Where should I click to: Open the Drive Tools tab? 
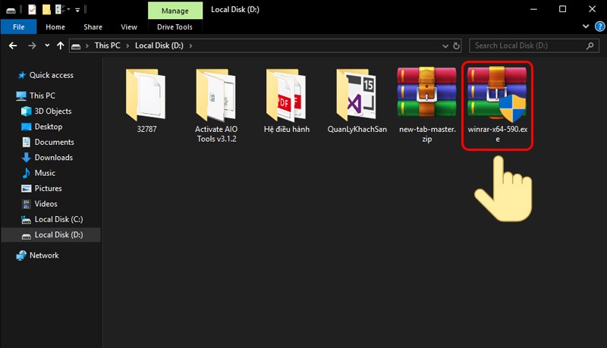pyautogui.click(x=175, y=27)
